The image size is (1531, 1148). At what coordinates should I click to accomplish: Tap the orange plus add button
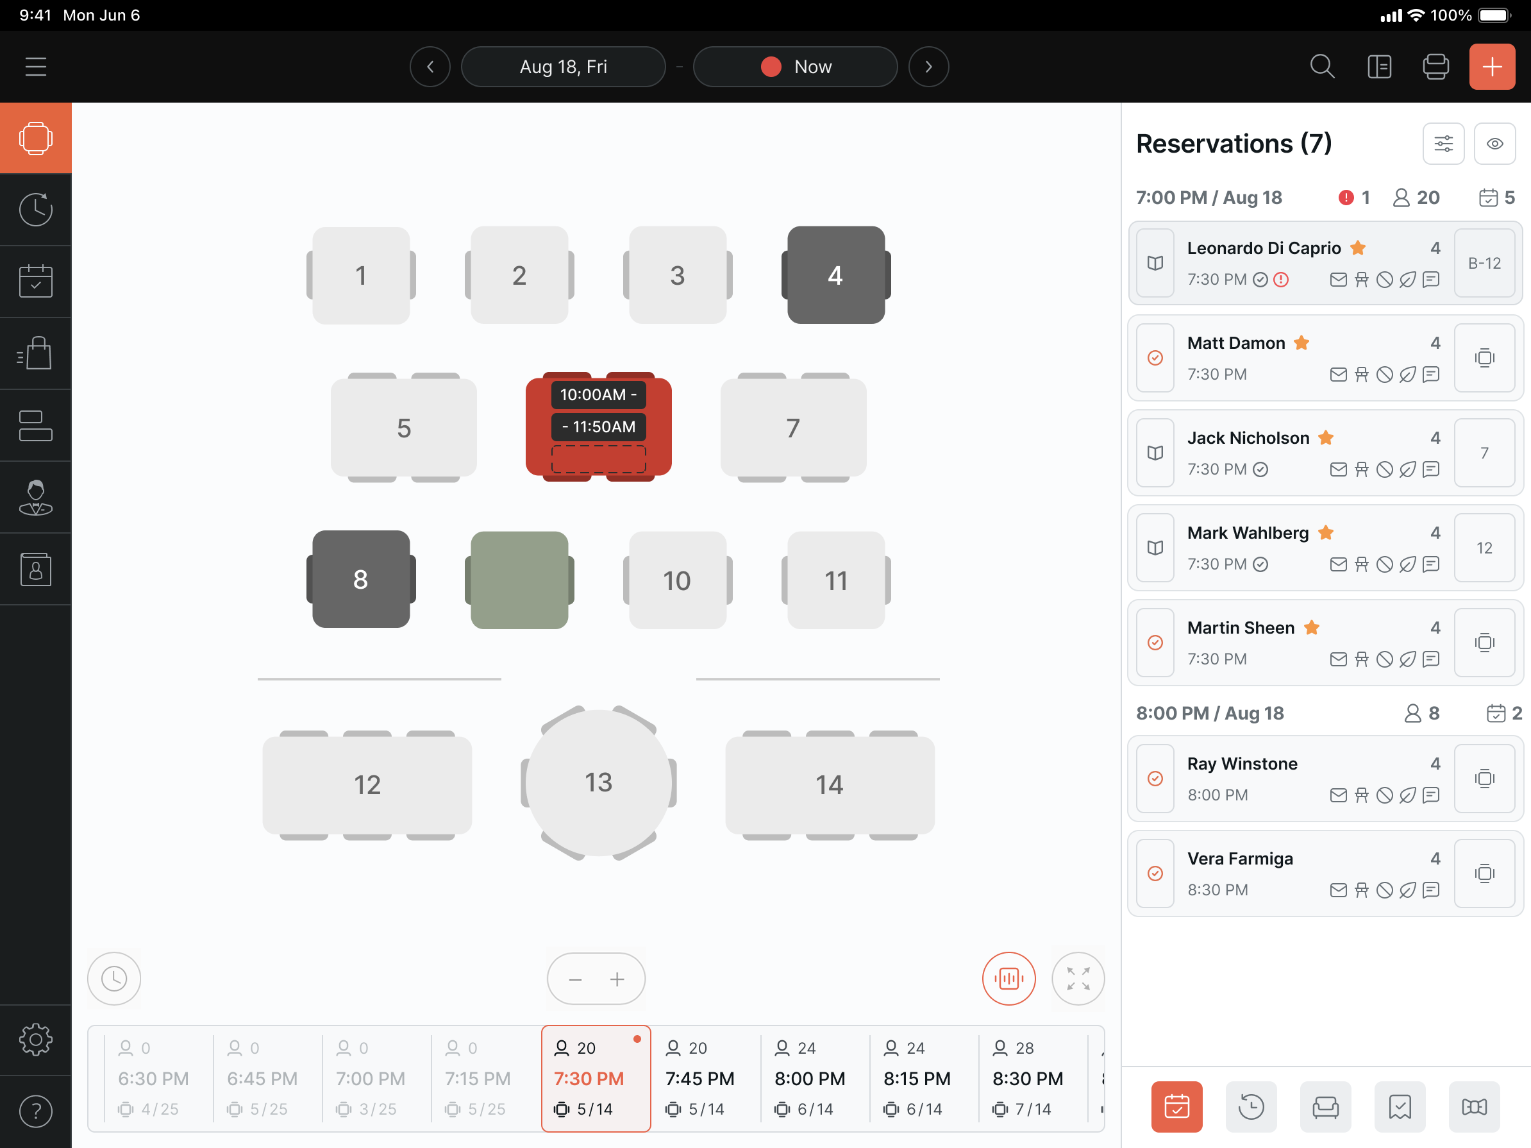(x=1491, y=67)
